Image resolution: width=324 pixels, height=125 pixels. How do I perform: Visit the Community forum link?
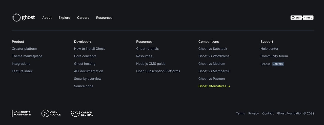pyautogui.click(x=274, y=56)
